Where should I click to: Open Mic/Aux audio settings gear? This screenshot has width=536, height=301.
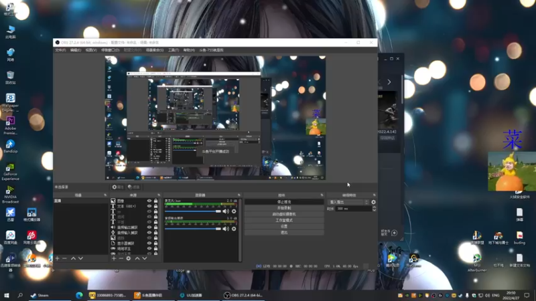point(234,211)
